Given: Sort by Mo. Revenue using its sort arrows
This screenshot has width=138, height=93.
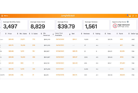Looking at the screenshot, I should (53, 34).
